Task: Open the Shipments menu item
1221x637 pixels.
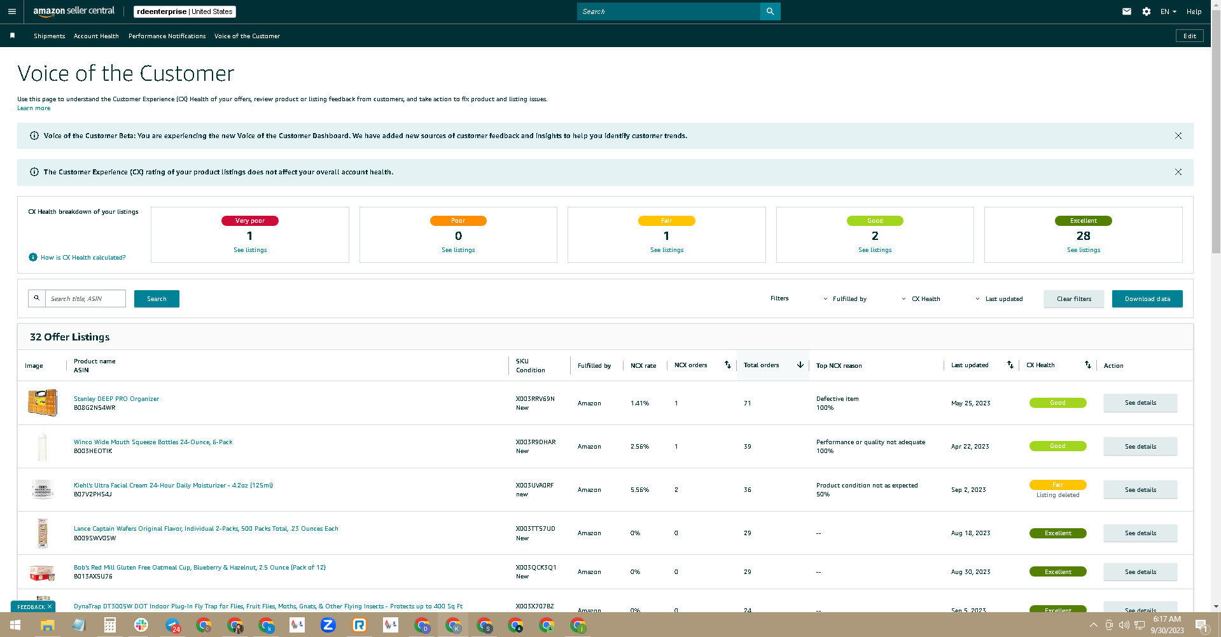Action: coord(50,36)
